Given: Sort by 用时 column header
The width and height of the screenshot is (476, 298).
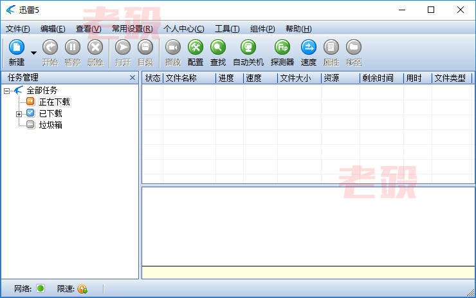Looking at the screenshot, I should (x=417, y=78).
